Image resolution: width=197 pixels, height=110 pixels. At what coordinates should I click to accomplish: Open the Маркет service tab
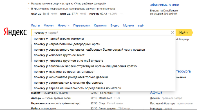(x=49, y=25)
